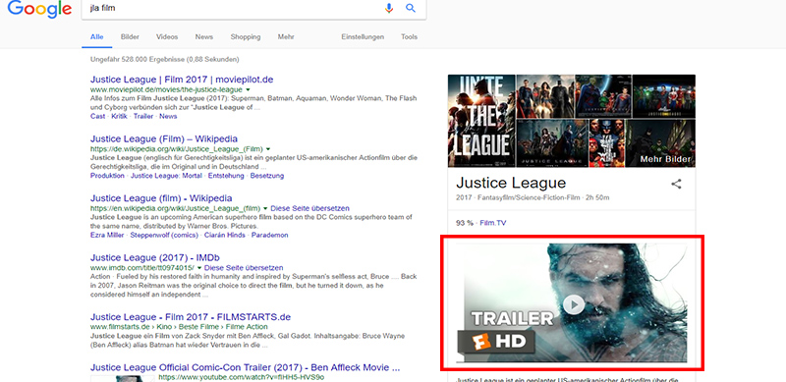
Task: Open Einstellungen settings menu
Action: click(363, 36)
